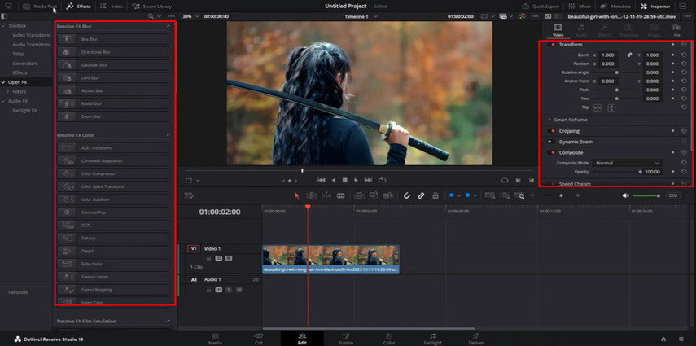Switch to the Fusion page
Screen dimensions: 696x346
[x=345, y=339]
